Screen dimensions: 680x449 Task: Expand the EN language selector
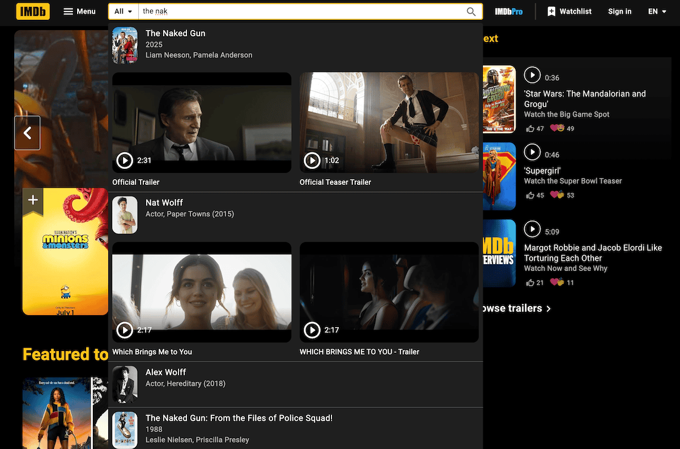click(x=657, y=11)
